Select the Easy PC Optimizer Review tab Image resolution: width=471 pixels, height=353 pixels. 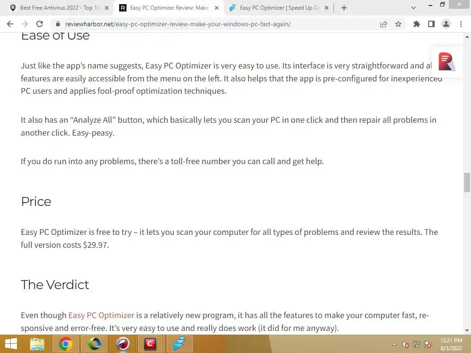pyautogui.click(x=169, y=8)
